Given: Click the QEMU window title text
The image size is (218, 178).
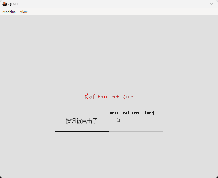Looking at the screenshot, I should (x=13, y=4).
